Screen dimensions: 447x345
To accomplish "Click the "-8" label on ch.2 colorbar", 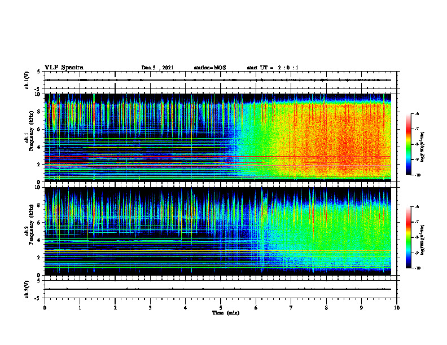I will [x=417, y=237].
